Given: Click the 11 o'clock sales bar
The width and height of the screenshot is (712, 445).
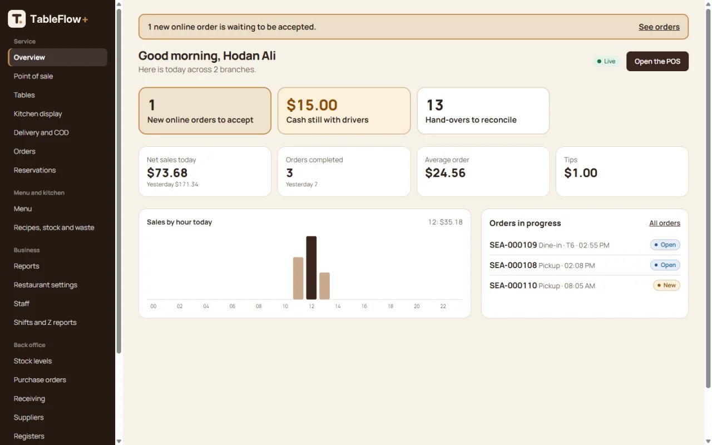Looking at the screenshot, I should coord(298,278).
